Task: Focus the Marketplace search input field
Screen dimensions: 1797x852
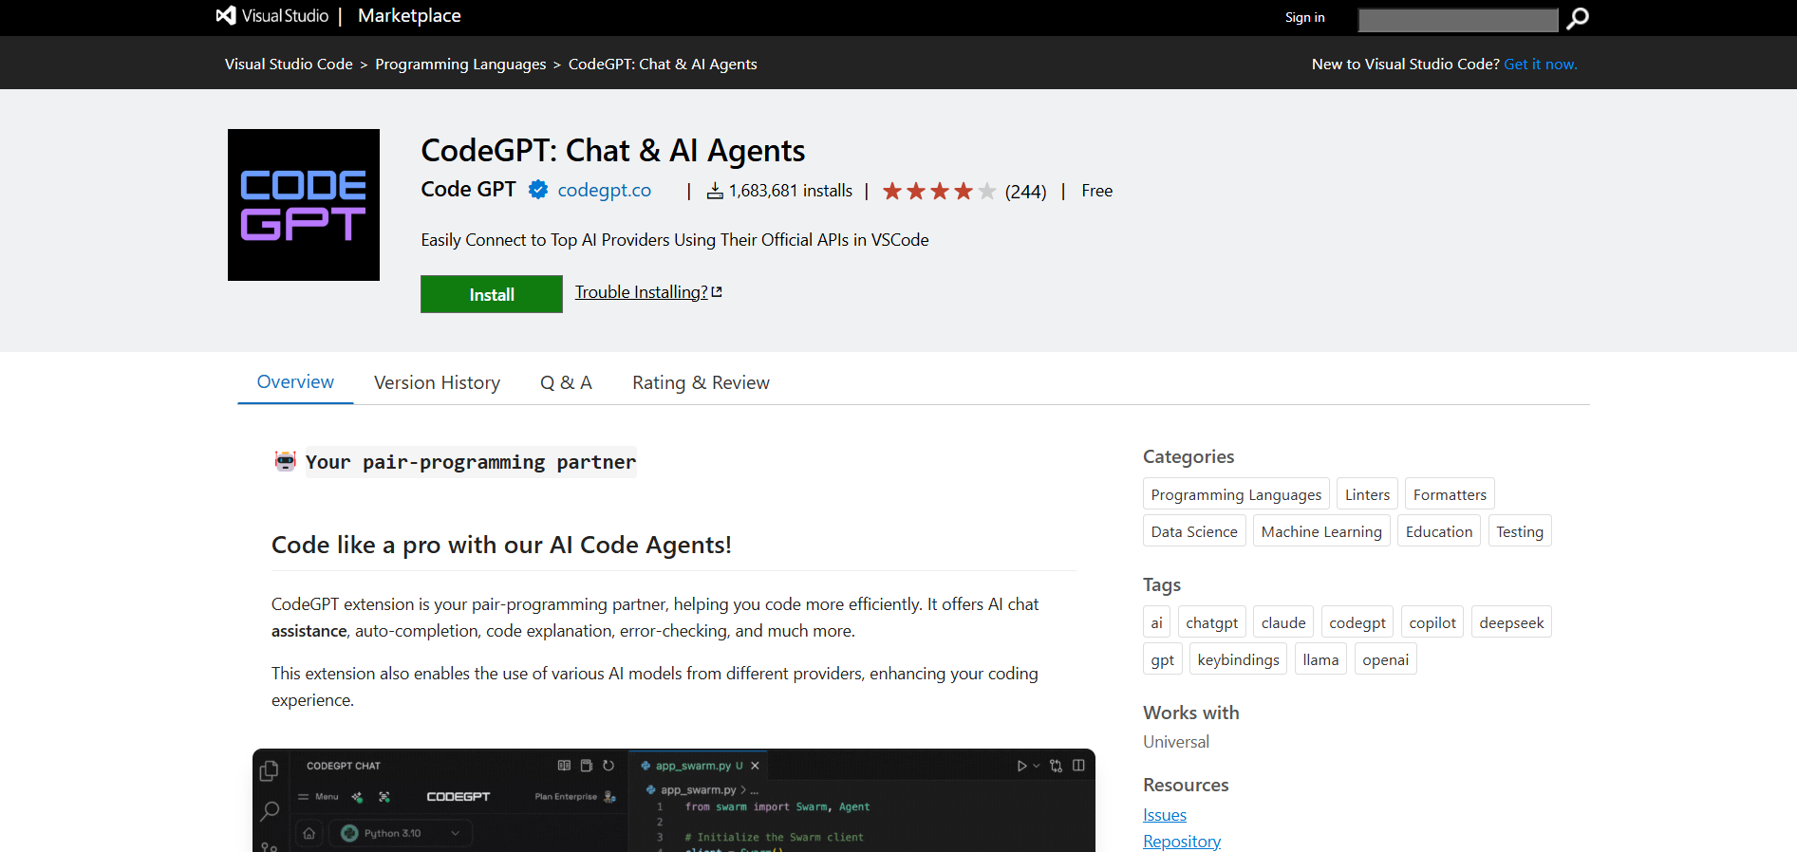Action: click(x=1457, y=19)
